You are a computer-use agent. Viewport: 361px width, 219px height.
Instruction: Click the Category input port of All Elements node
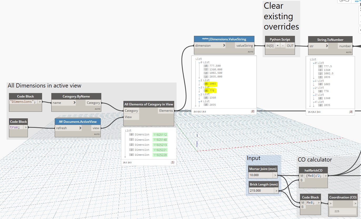(131, 111)
